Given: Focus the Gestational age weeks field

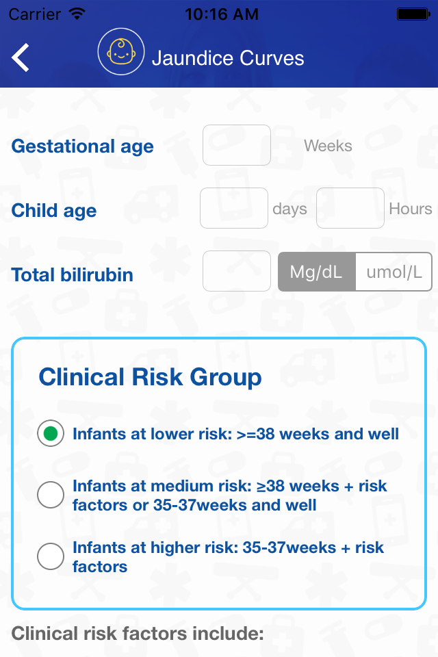Looking at the screenshot, I should pyautogui.click(x=236, y=145).
